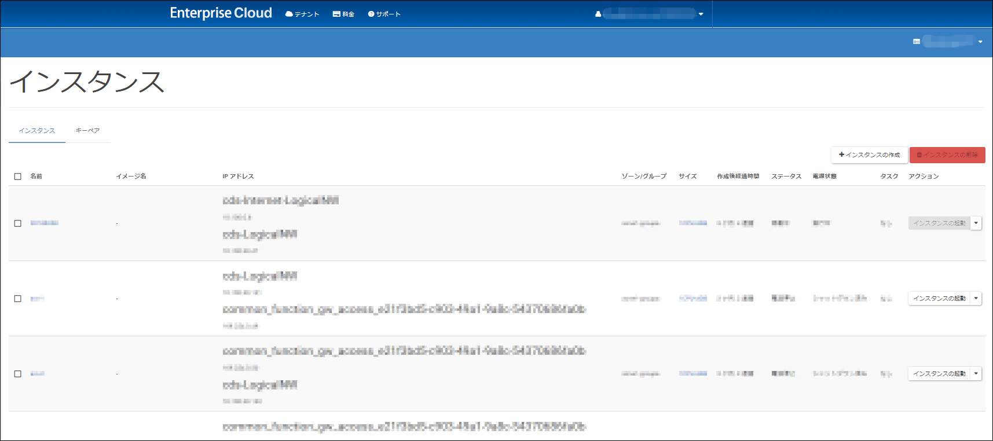Click the greyed インスタンスの起動 button in first row
Image resolution: width=993 pixels, height=441 pixels.
pyautogui.click(x=939, y=223)
